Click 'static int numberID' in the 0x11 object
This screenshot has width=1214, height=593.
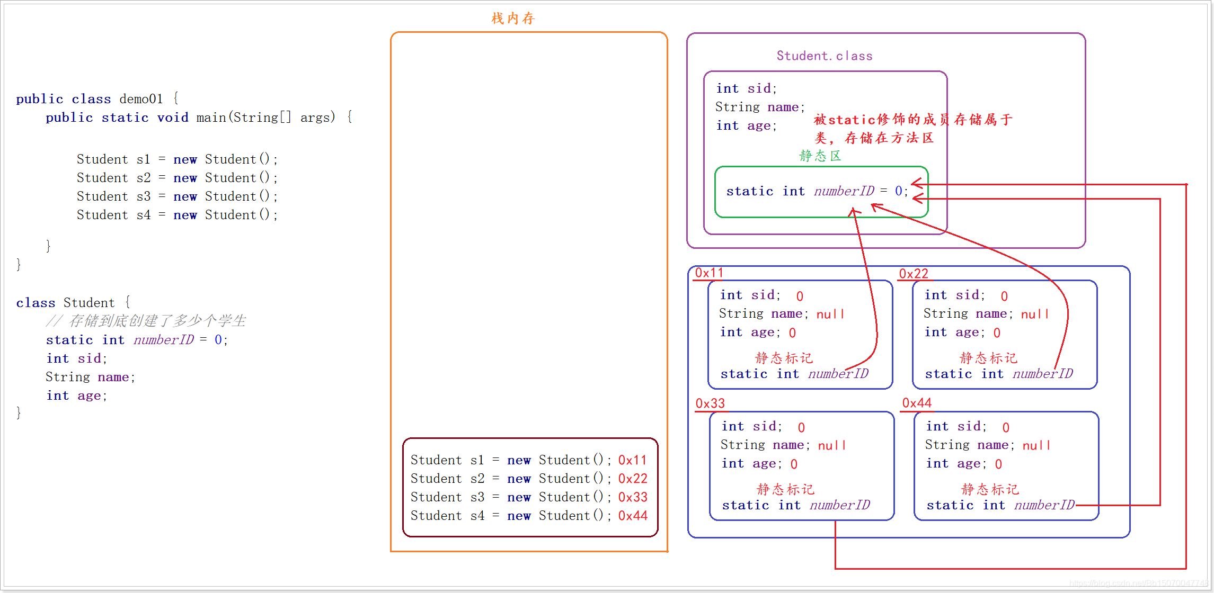pos(794,374)
